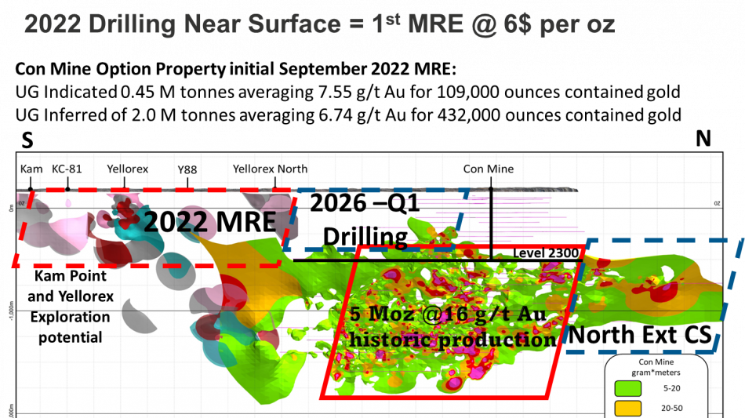Click the Yellorex North label
745x418 pixels.
tap(270, 169)
